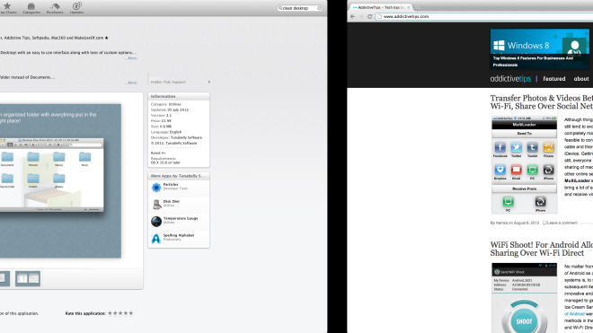
Task: Reload the addictivetips page in Chrome
Action: pyautogui.click(x=370, y=17)
